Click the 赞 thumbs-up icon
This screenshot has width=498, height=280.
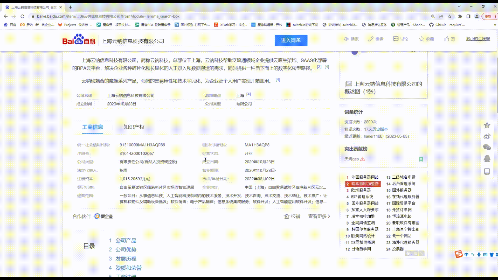click(x=446, y=39)
